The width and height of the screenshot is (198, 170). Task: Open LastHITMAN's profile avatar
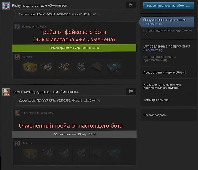pos(6,92)
